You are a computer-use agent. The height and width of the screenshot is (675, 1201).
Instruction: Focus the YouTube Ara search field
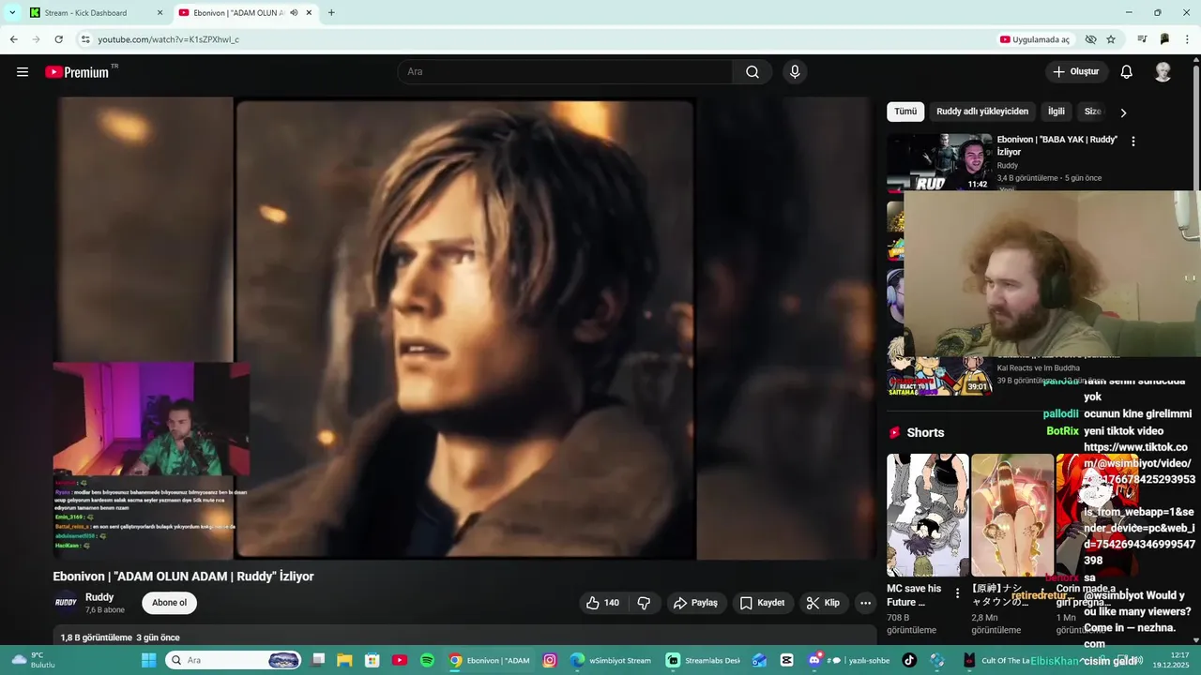(x=566, y=72)
